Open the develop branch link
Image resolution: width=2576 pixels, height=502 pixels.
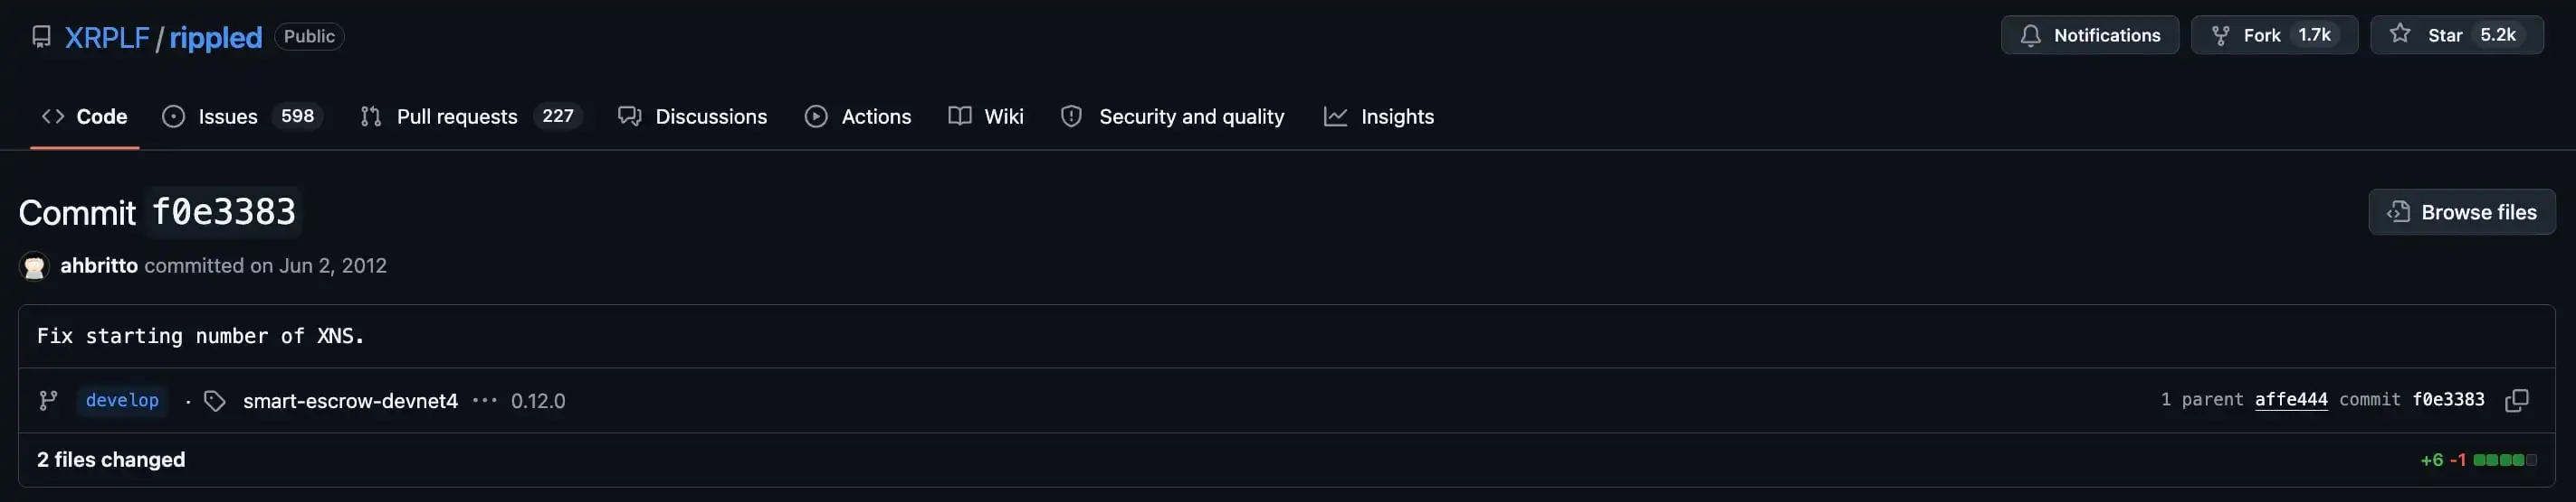coord(122,400)
